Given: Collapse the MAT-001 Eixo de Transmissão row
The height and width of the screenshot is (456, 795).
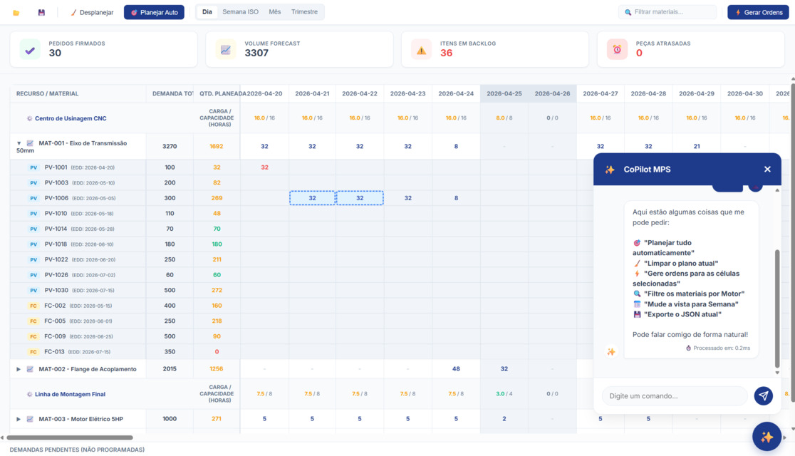Looking at the screenshot, I should click(x=19, y=143).
